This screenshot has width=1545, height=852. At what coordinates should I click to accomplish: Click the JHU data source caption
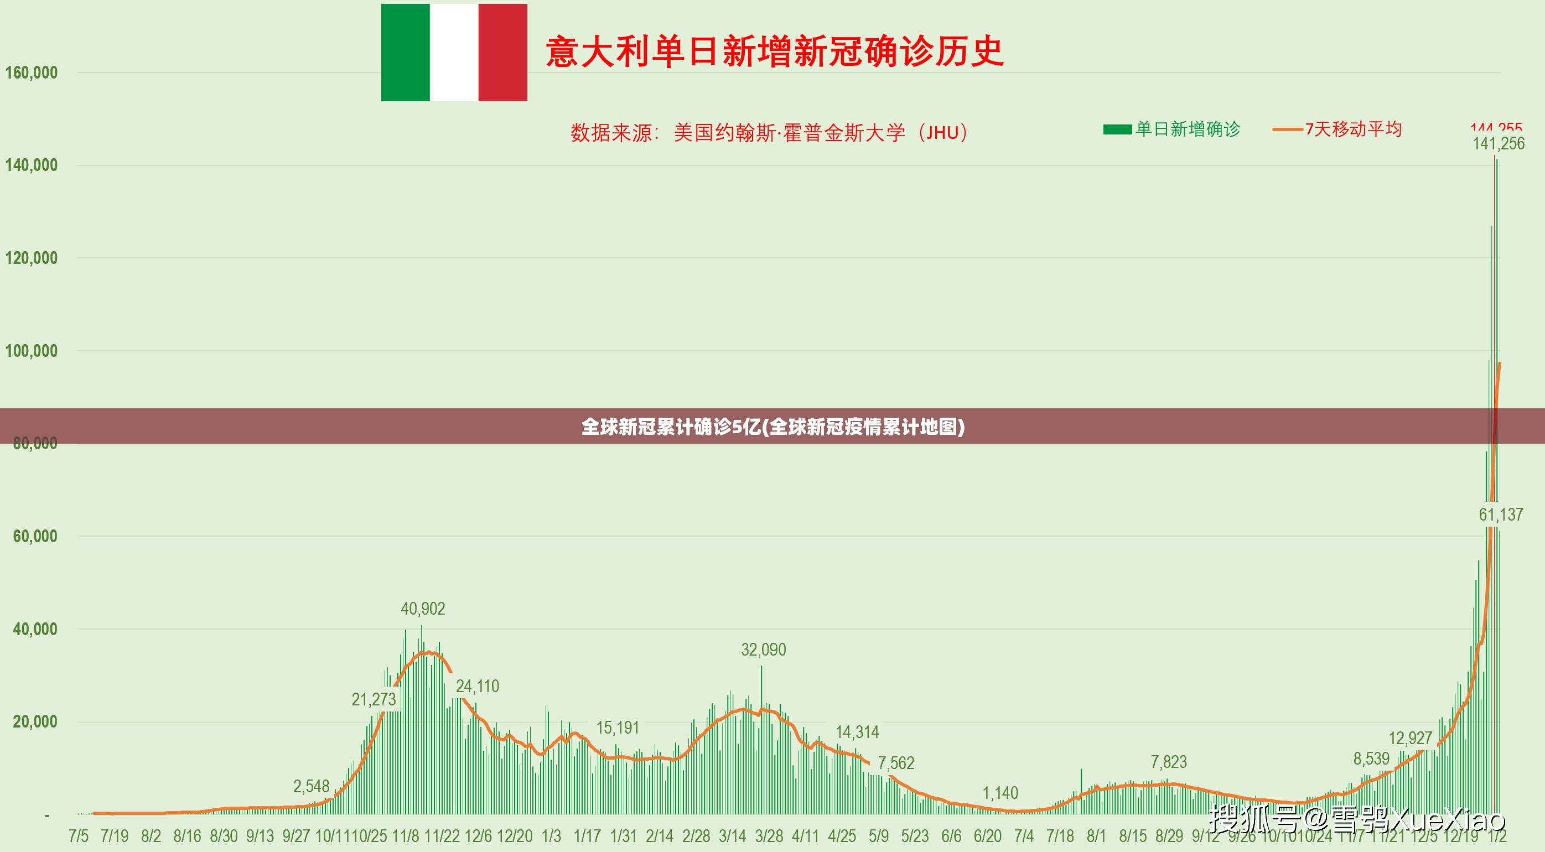click(x=769, y=133)
